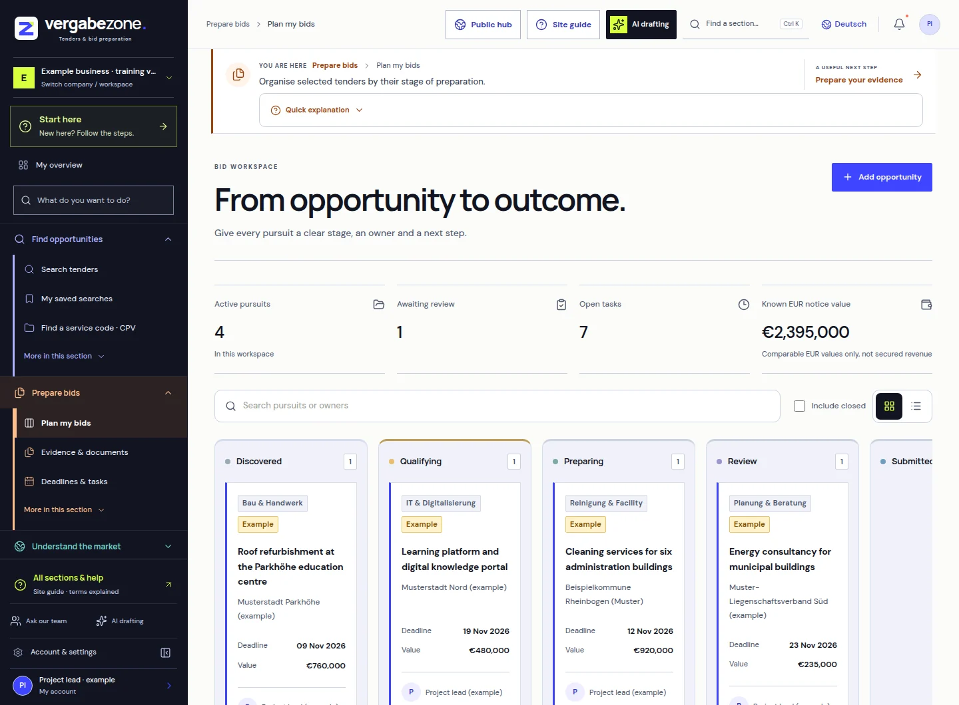The image size is (959, 705).
Task: Click the Active pursuits folder icon
Action: [379, 305]
